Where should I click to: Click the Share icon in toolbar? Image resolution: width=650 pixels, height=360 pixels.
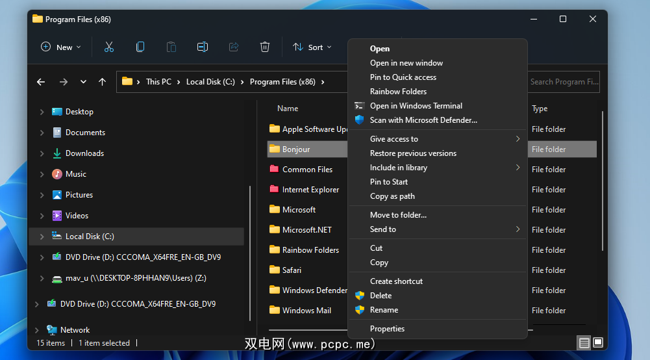[x=233, y=47]
